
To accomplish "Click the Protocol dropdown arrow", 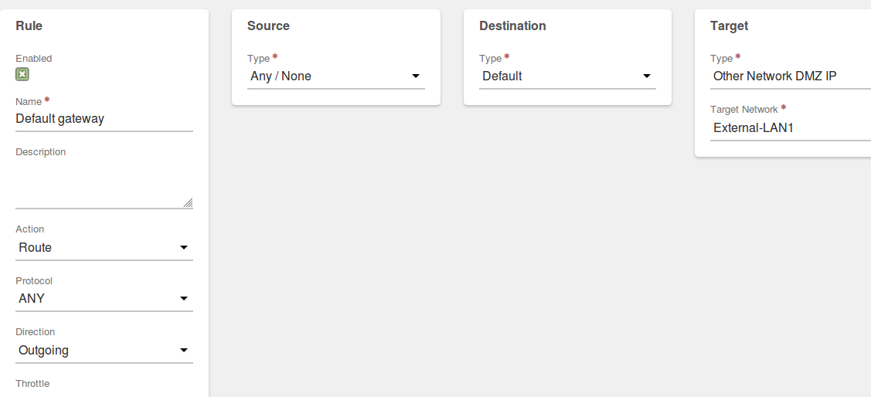I will (184, 299).
